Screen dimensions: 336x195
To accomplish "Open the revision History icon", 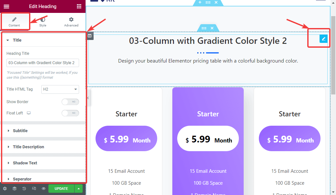I will point(24,189).
